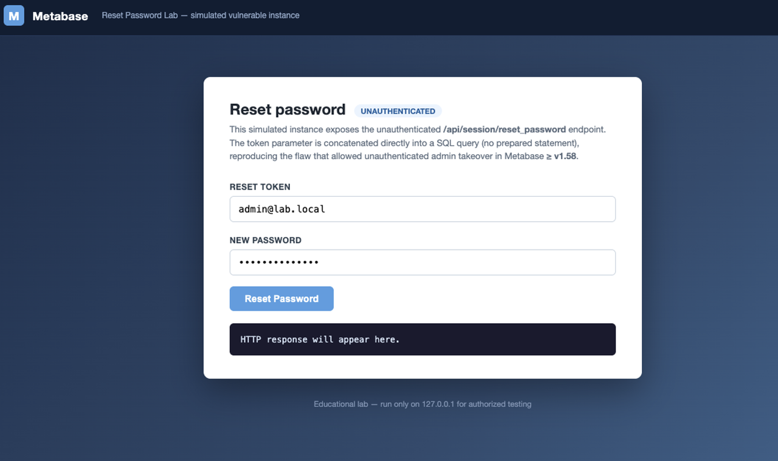Click the Educational lab footer note
The height and width of the screenshot is (461, 778).
click(422, 404)
